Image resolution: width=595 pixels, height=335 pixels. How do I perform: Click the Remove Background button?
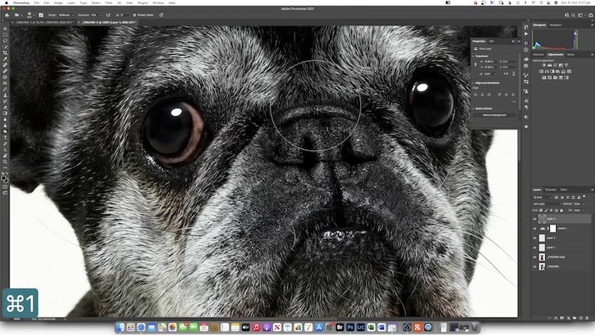pos(494,115)
